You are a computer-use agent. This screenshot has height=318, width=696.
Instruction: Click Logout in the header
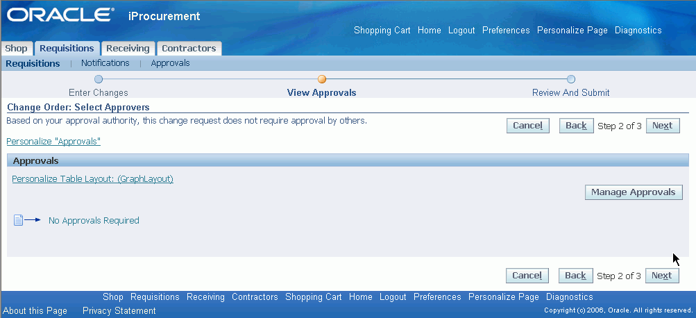click(461, 30)
